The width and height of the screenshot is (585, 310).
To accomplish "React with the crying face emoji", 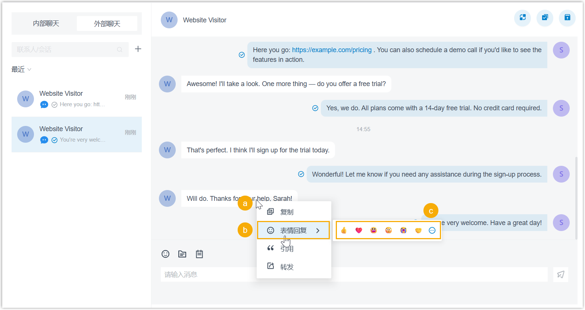I will tap(403, 230).
